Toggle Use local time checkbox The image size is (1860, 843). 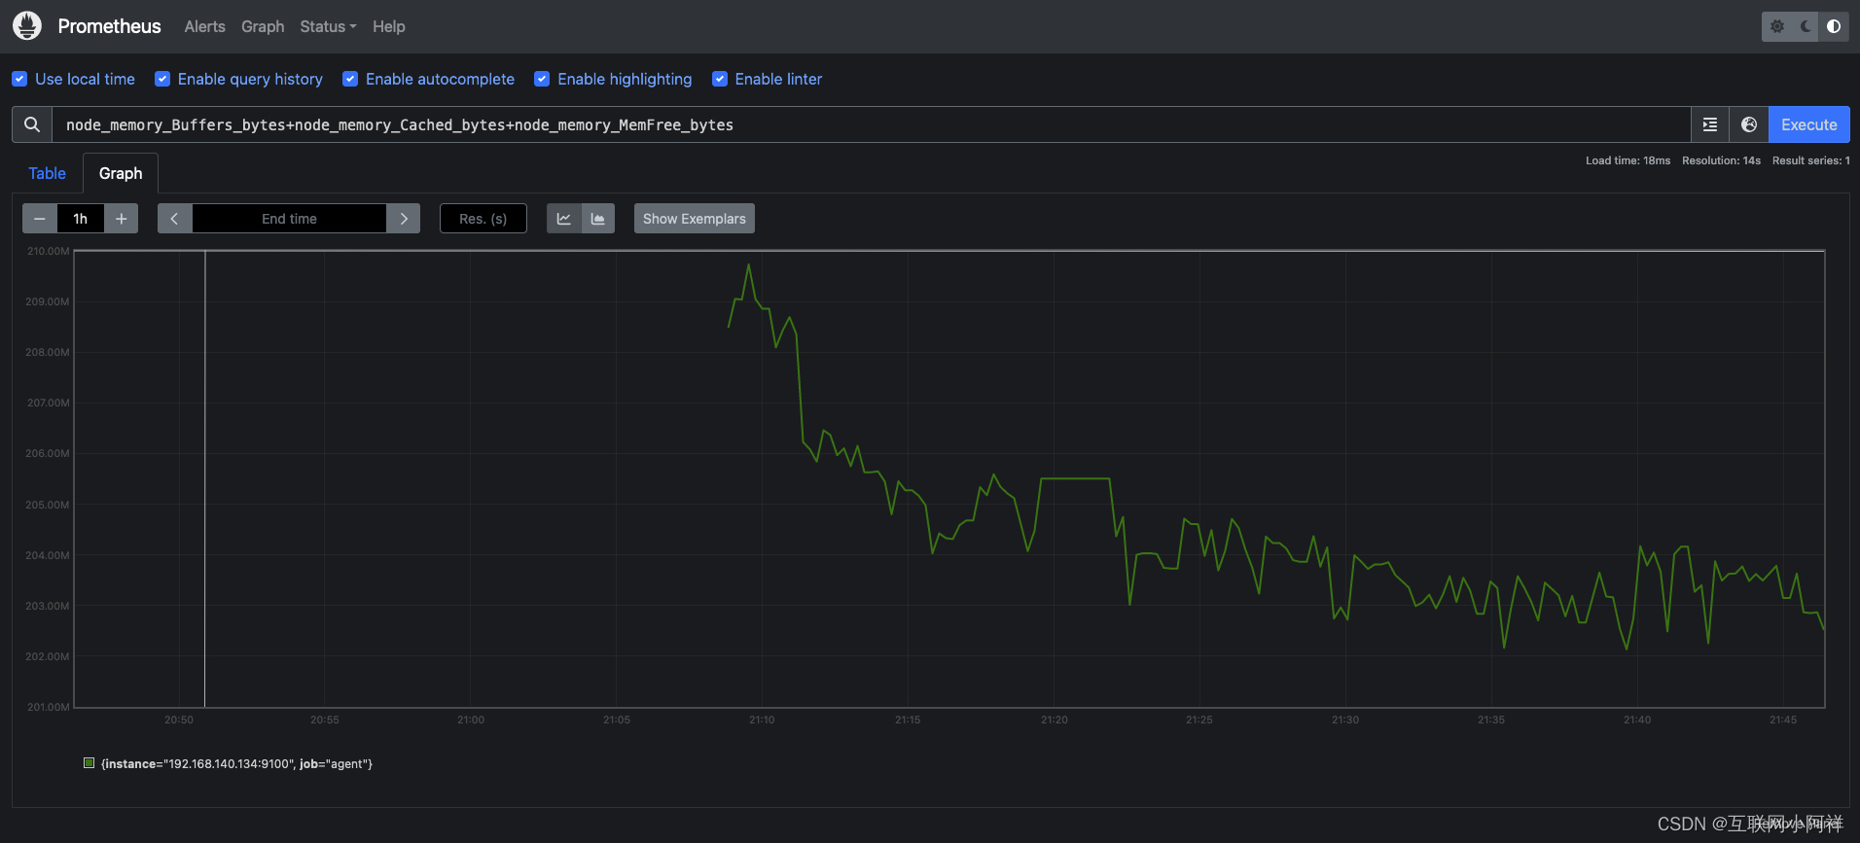(19, 79)
